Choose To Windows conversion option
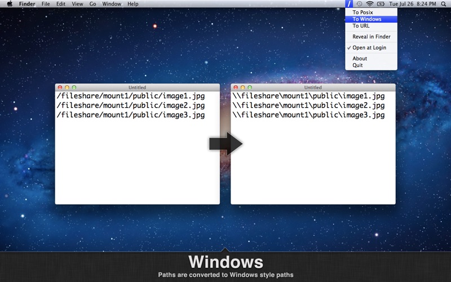Image resolution: width=451 pixels, height=282 pixels. pos(366,19)
